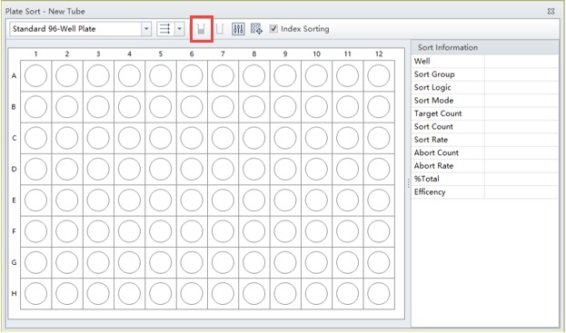Click column header 1

click(35, 54)
